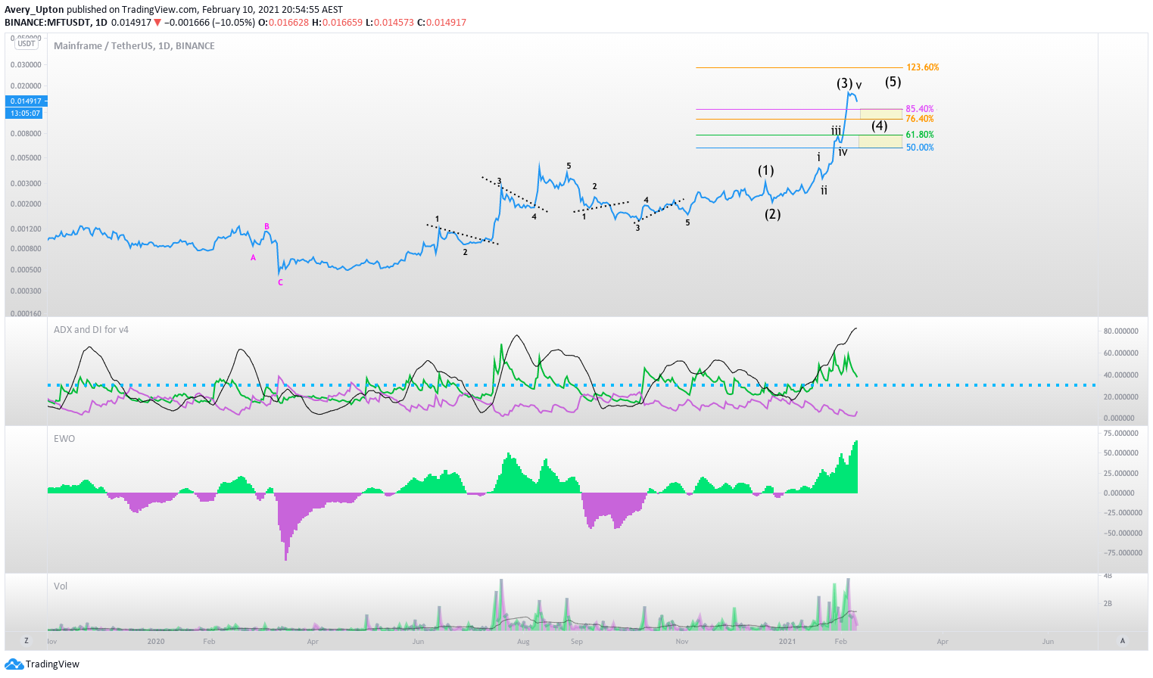Select the sub-wave iii label

click(836, 131)
